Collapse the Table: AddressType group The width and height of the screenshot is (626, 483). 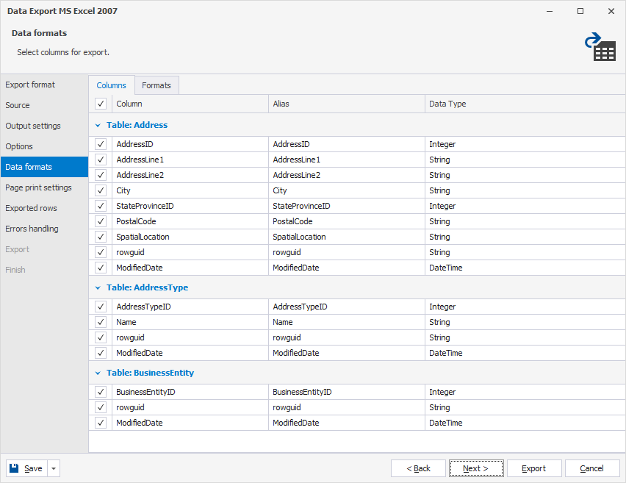click(x=98, y=287)
